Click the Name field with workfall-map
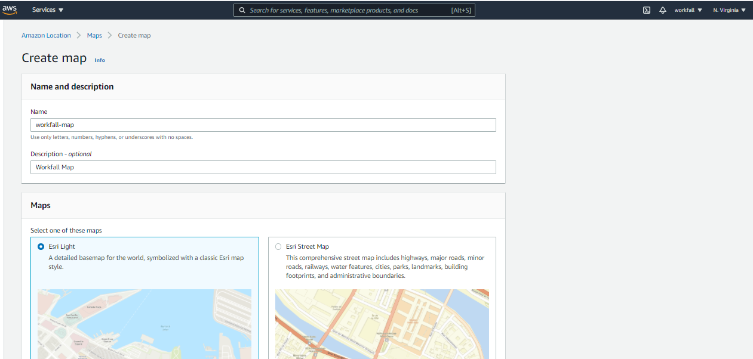The width and height of the screenshot is (753, 359). (x=263, y=125)
